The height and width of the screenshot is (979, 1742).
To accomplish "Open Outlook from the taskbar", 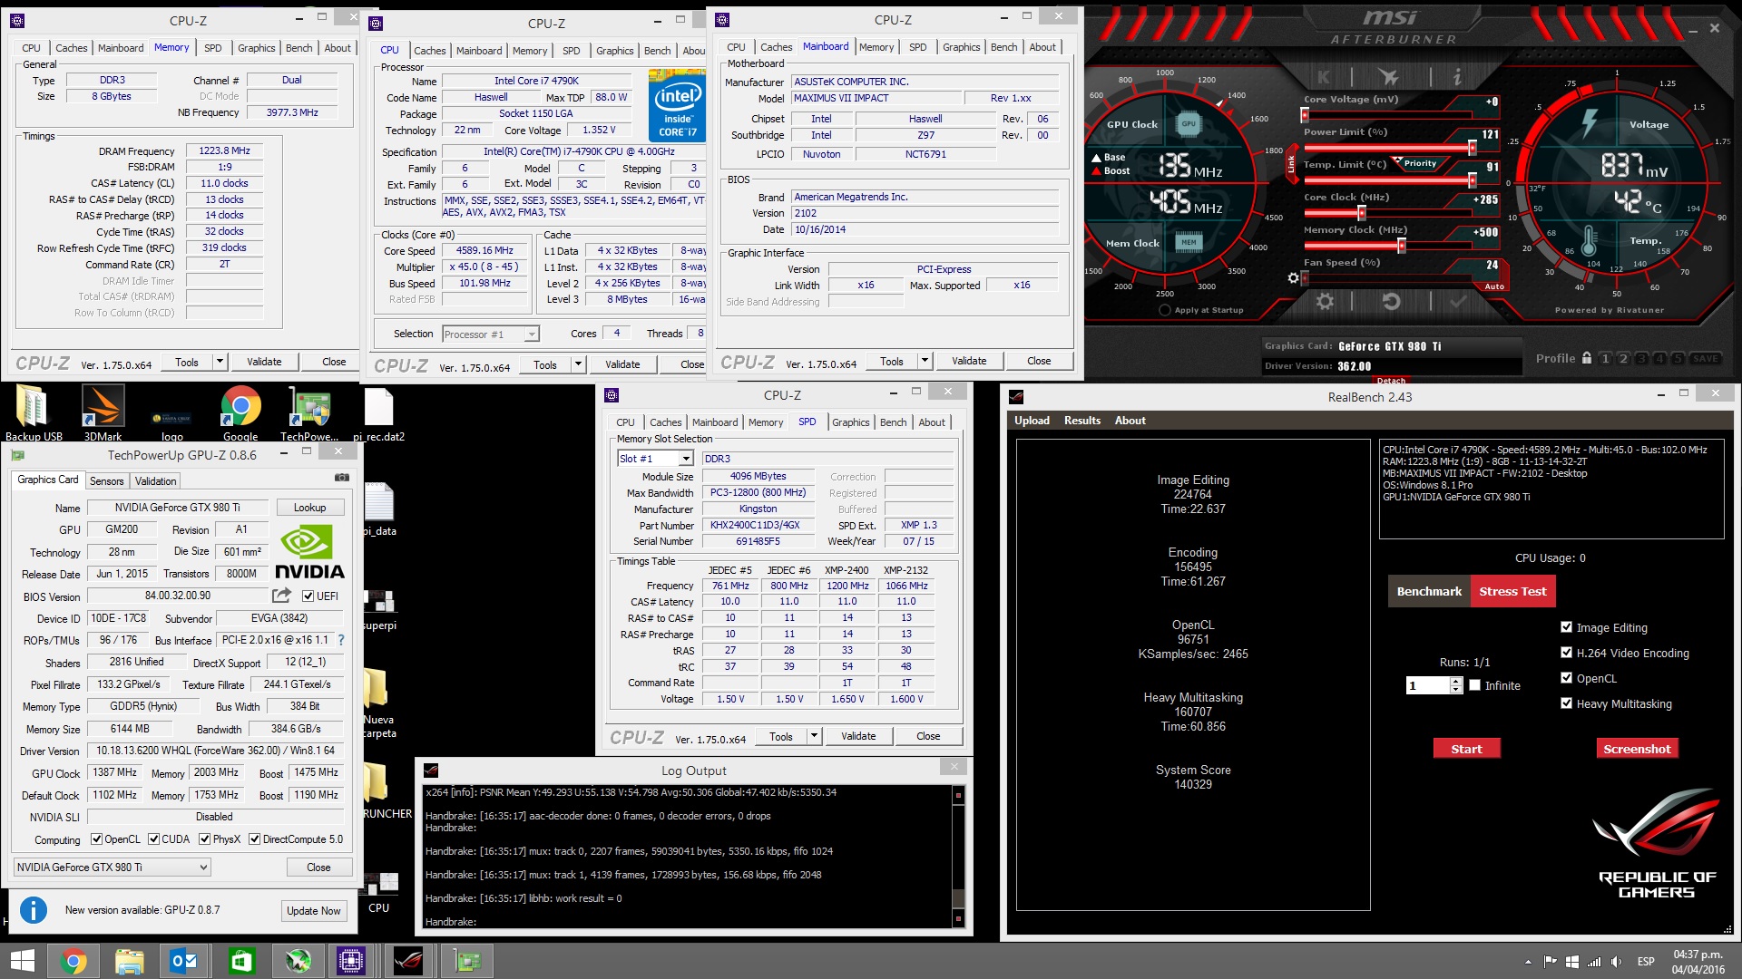I will point(185,961).
